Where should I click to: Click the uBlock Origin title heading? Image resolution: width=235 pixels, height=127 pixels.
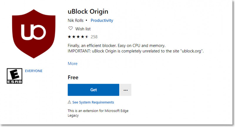click(x=88, y=12)
